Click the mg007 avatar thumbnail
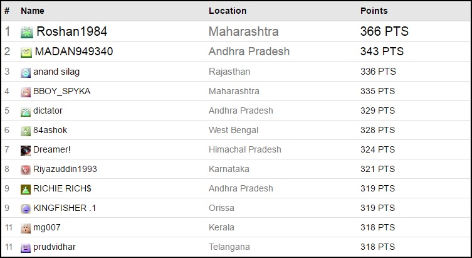Viewport: 472px width, 258px height. click(26, 228)
